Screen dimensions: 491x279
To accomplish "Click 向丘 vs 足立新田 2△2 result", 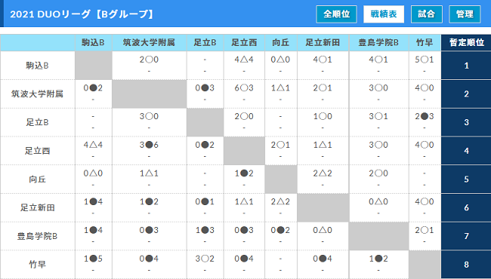I will click(323, 173).
